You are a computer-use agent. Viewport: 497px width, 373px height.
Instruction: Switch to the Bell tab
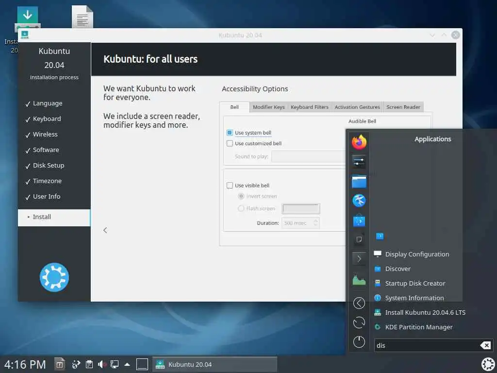[x=234, y=107]
